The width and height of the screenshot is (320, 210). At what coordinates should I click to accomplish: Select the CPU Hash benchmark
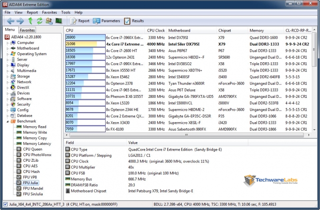28,172
